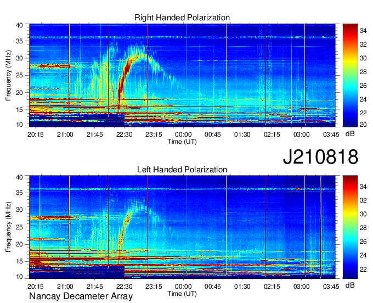Click the 21:45 time tick under the Left Handed plot
This screenshot has width=373, height=303.
pos(94,287)
